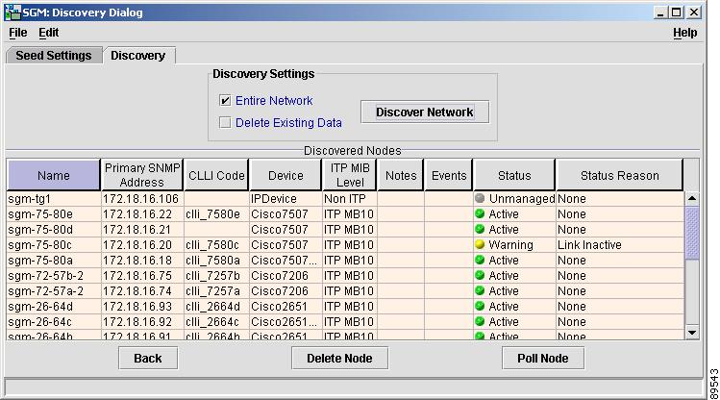Click green status icon for sgm-72-57b-2
720x400 pixels.
pos(480,275)
